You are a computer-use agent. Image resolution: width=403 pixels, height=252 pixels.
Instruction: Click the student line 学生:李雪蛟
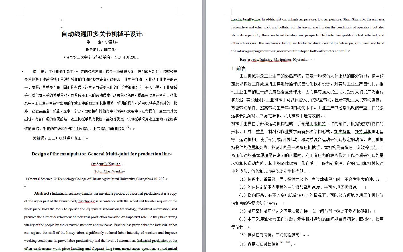[x=101, y=42]
